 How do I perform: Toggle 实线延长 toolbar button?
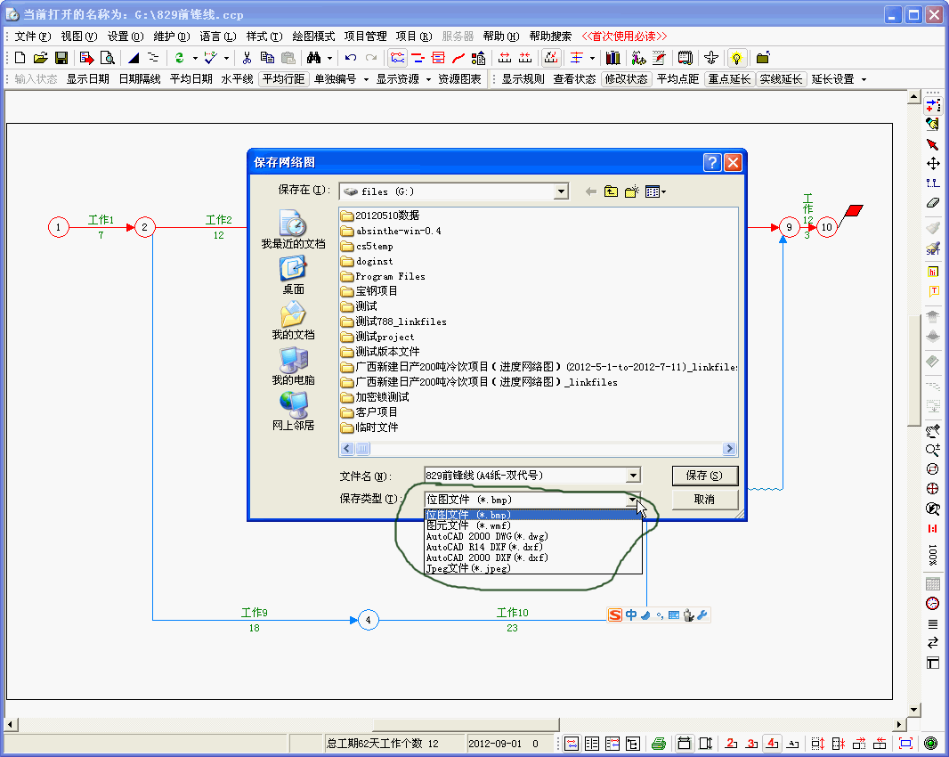tap(781, 79)
